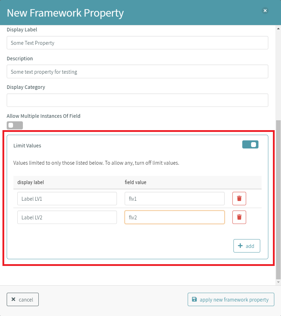Screen dimensions: 281x316
Task: Delete the Label LV1 limit value row
Action: [x=239, y=199]
